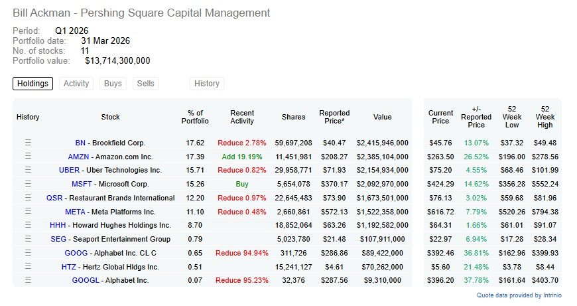Open history icon for Alphabet Inc. CL C row
The height and width of the screenshot is (306, 577).
[28, 253]
